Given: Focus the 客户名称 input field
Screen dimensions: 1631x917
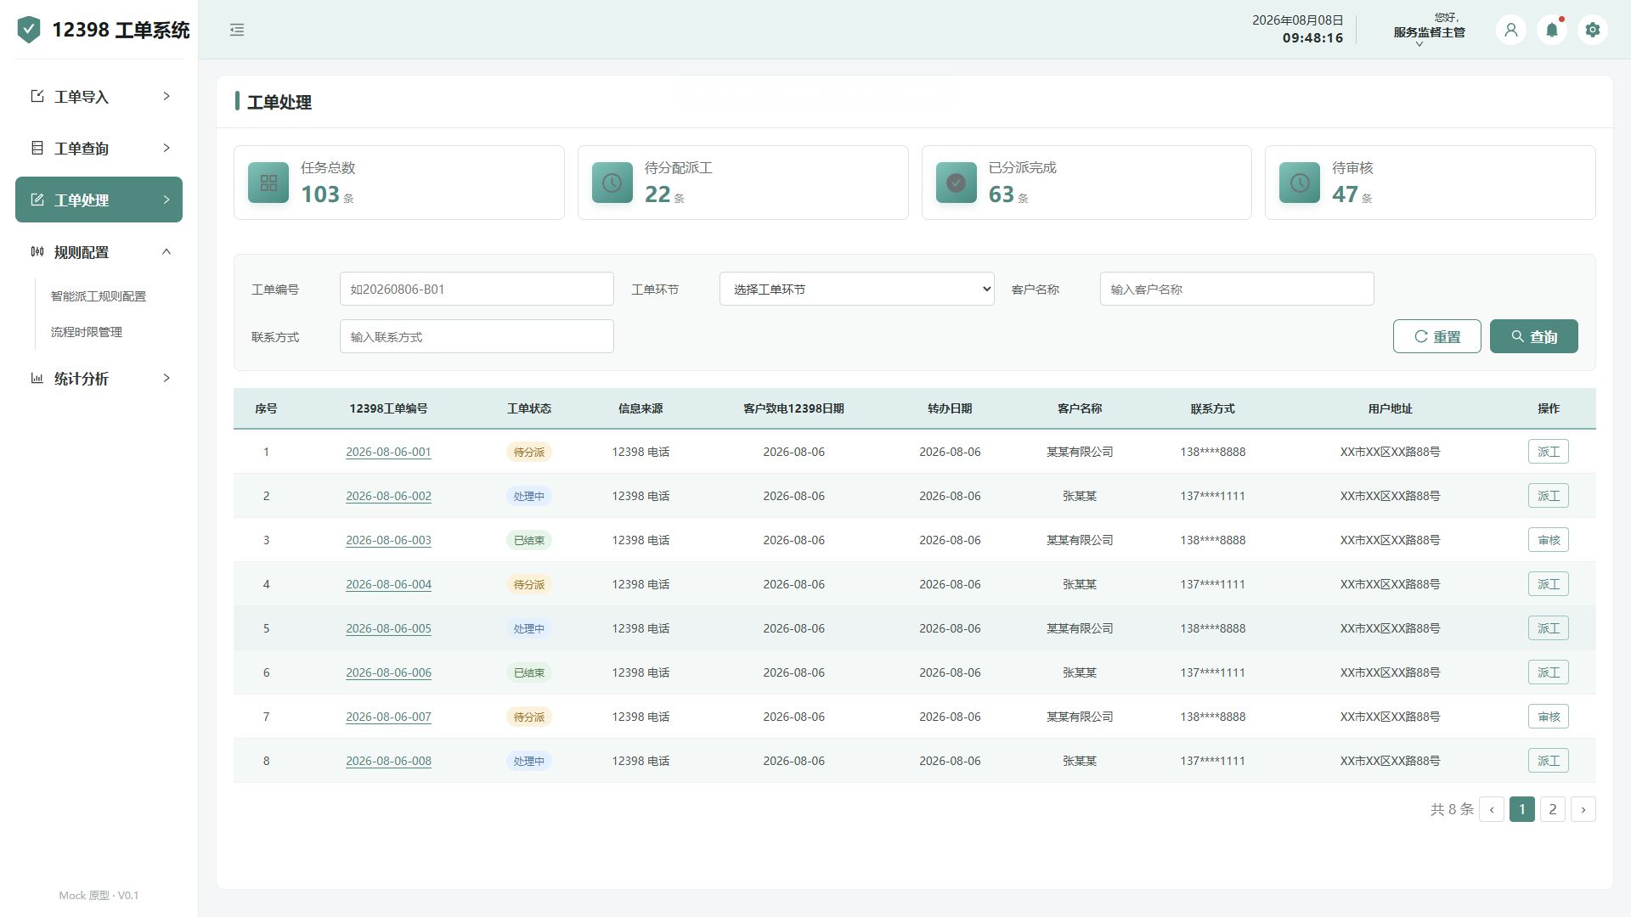Looking at the screenshot, I should coord(1237,289).
